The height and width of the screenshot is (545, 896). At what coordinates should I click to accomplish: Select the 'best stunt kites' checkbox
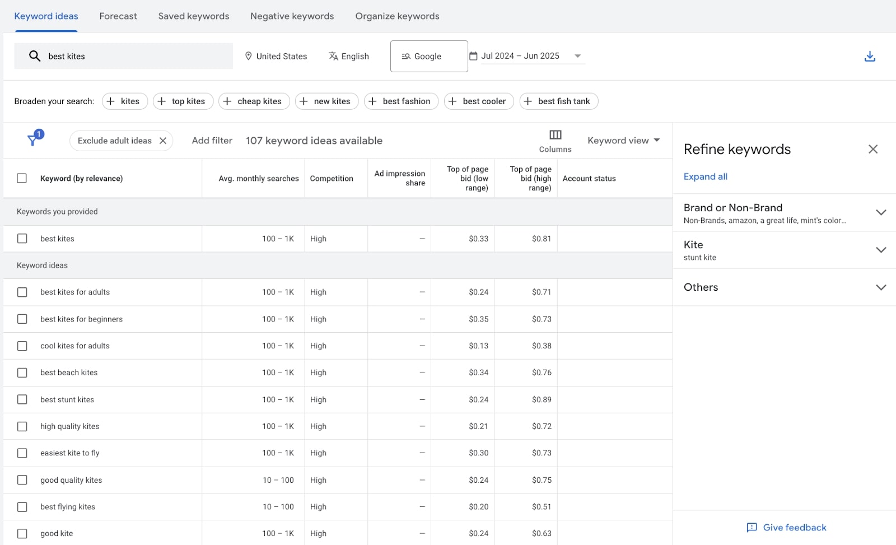click(x=22, y=399)
